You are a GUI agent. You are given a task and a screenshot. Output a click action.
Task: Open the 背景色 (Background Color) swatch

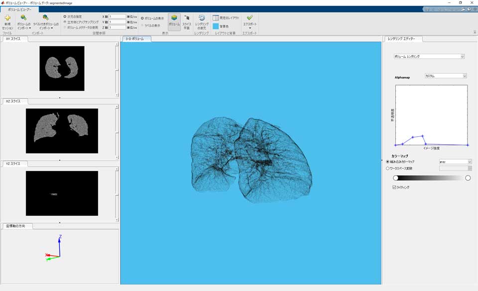216,26
